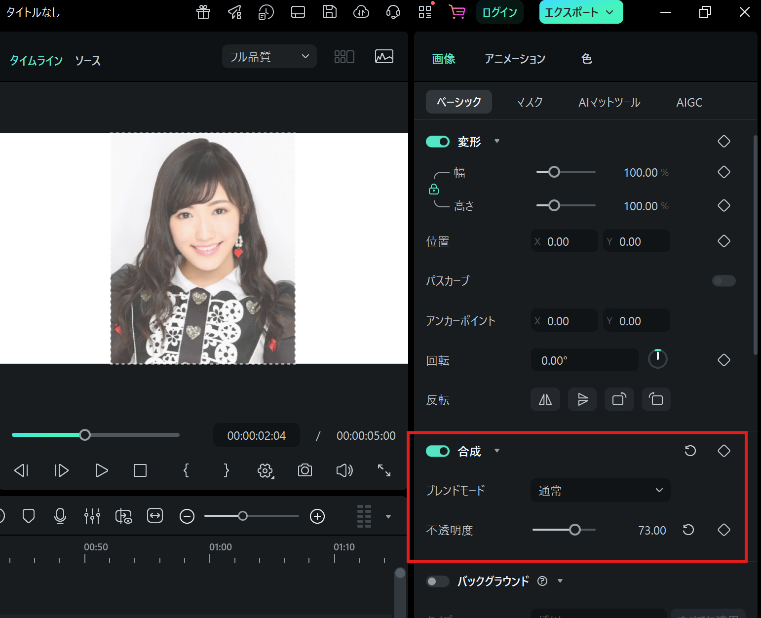Click the 位置 Y value field

pyautogui.click(x=637, y=241)
